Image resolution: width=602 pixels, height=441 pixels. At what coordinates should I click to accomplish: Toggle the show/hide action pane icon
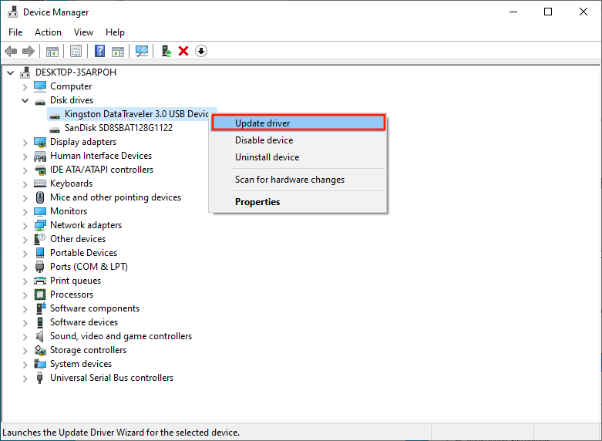[118, 51]
